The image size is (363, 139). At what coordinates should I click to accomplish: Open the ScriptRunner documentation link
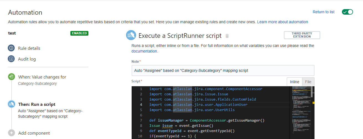coord(144,51)
